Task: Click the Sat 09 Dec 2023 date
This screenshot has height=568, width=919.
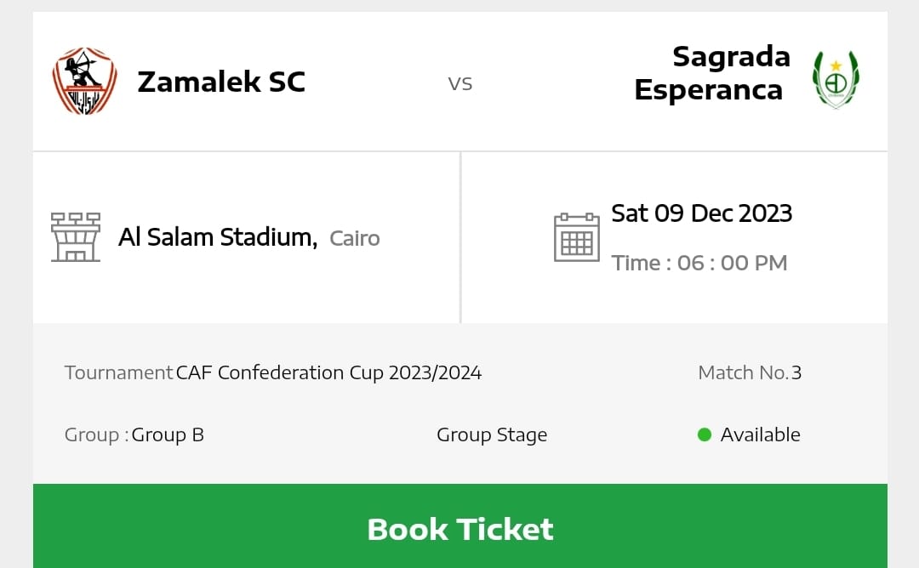Action: [x=701, y=213]
